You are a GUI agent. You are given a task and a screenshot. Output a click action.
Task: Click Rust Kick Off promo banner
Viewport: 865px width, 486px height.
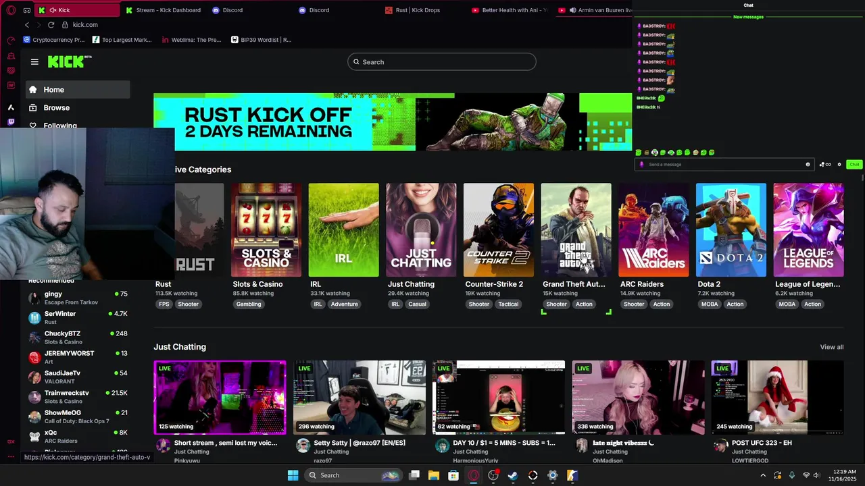[393, 122]
